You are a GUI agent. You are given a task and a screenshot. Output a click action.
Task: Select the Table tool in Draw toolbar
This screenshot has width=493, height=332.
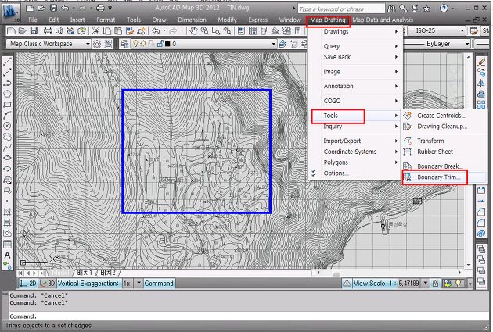tap(7, 245)
